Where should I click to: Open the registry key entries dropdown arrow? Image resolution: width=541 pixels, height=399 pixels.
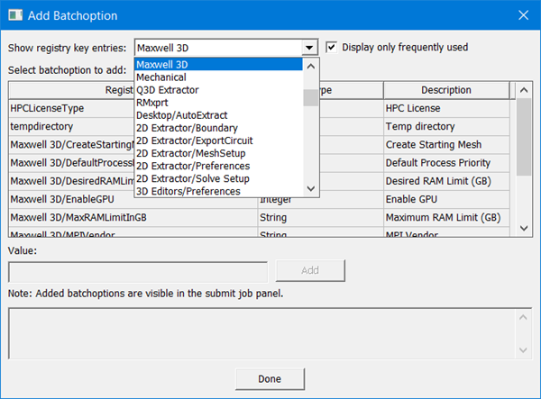(309, 48)
